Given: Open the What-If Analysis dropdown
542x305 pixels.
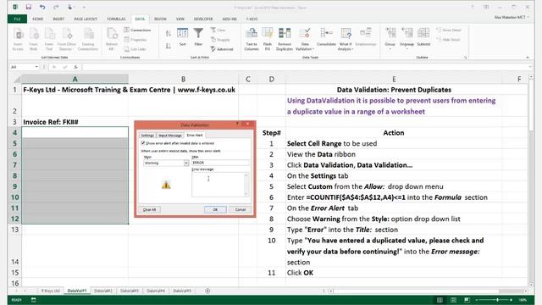Looking at the screenshot, I should click(346, 40).
